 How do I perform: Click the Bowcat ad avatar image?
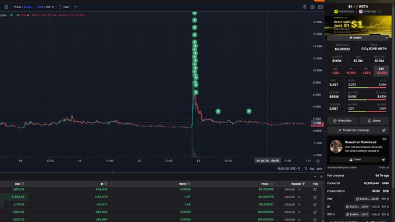pos(336,146)
